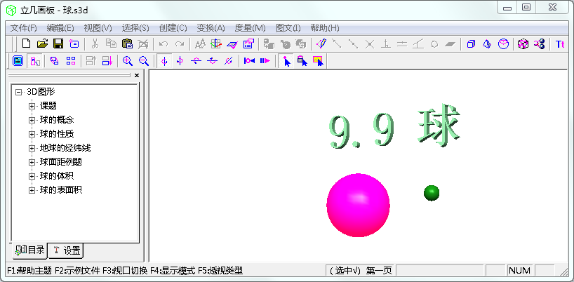Toggle the first rotate-about-axis button
Screen dimensions: 574x282
click(164, 61)
